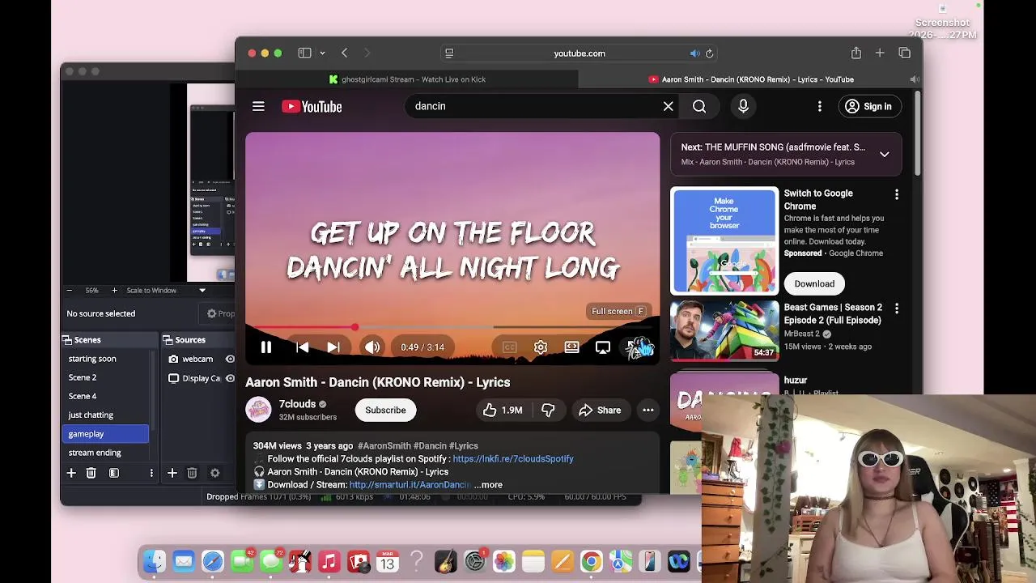The width and height of the screenshot is (1036, 583).
Task: Open Music app in Dock
Action: (329, 561)
